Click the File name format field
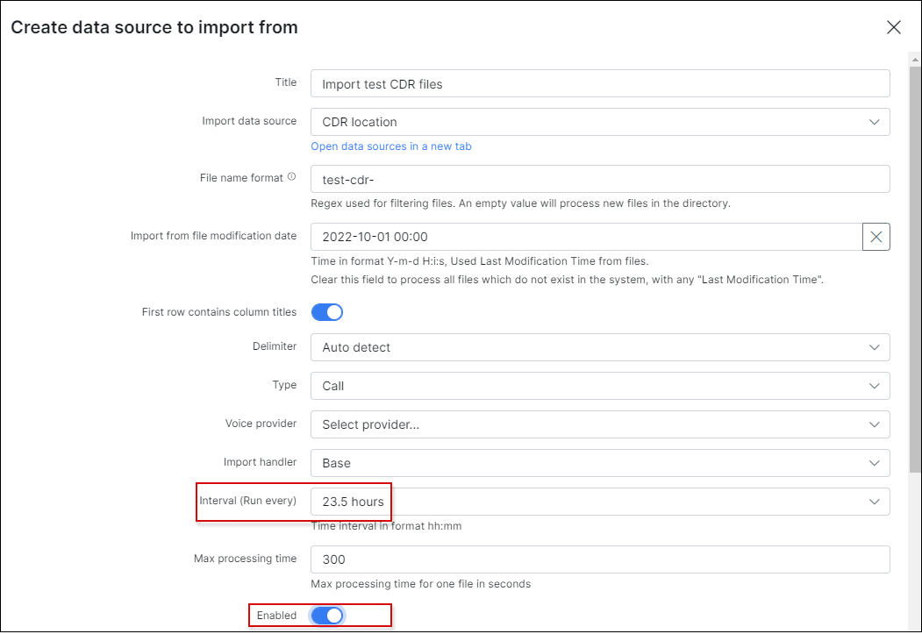Screen dimensions: 922x634 [x=600, y=179]
